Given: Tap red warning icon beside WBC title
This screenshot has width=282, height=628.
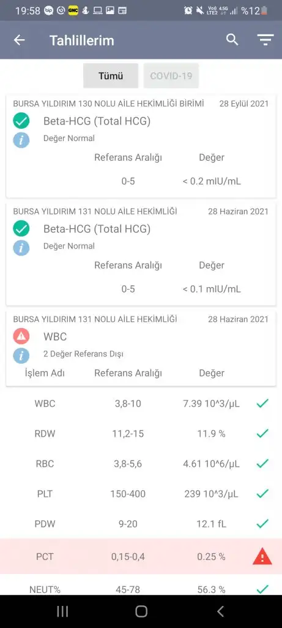Looking at the screenshot, I should point(21,337).
